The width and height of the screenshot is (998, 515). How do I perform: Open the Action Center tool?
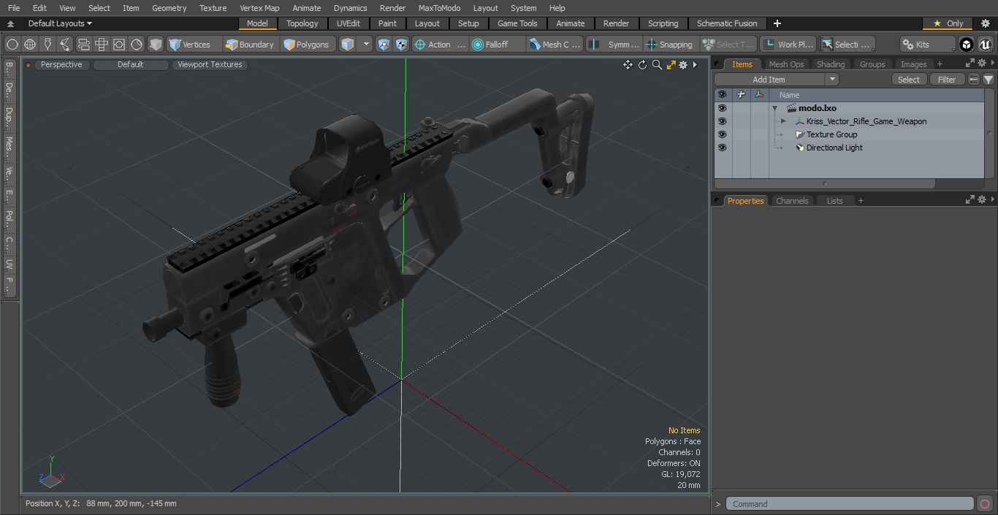tap(441, 45)
